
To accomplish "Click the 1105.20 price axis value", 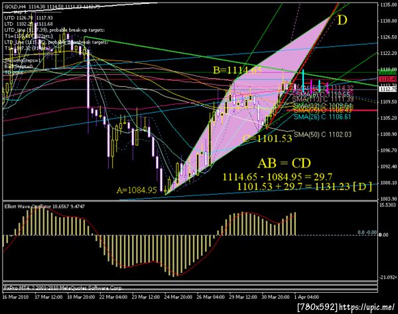I will 388,118.
